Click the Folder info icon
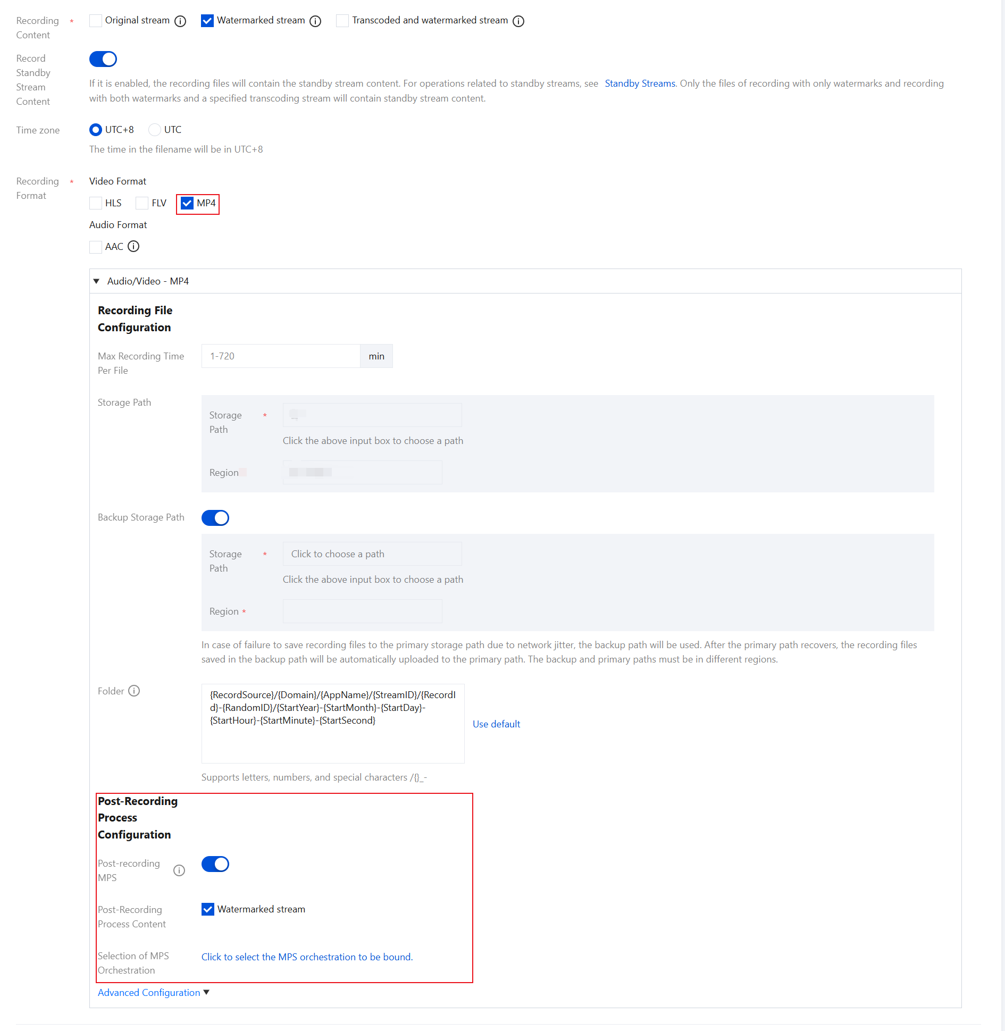Viewport: 1005px width, 1031px height. tap(134, 691)
